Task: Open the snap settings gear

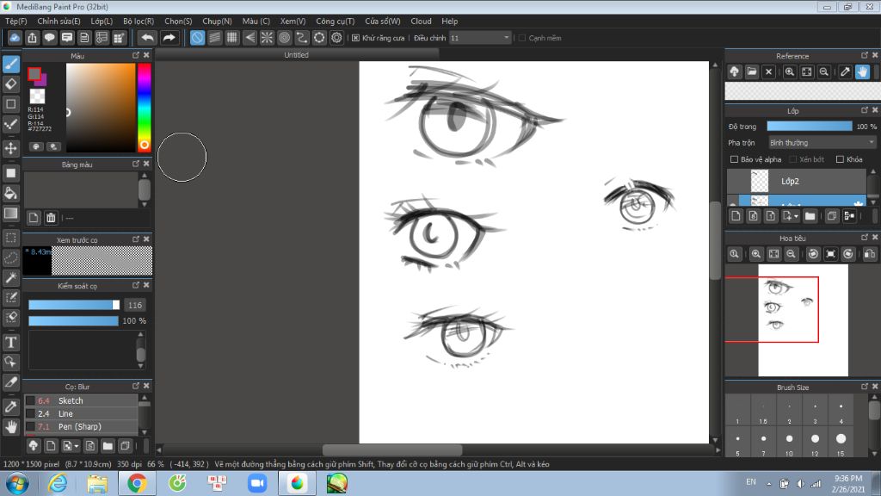Action: click(336, 38)
